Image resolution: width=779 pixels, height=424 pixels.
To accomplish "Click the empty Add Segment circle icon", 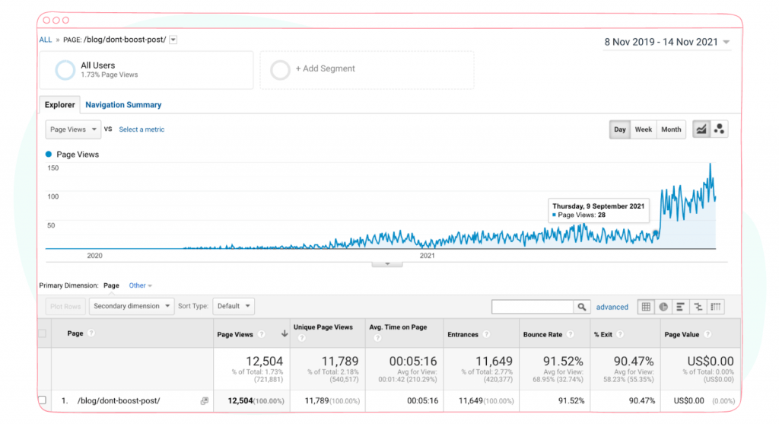I will (x=280, y=69).
